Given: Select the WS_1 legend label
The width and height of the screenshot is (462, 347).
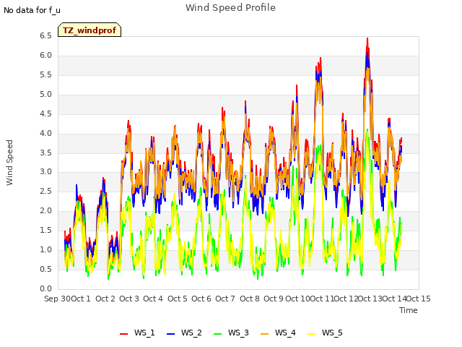Looking at the screenshot, I should 144,333.
